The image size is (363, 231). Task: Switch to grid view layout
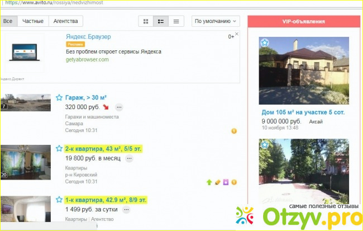(146, 21)
